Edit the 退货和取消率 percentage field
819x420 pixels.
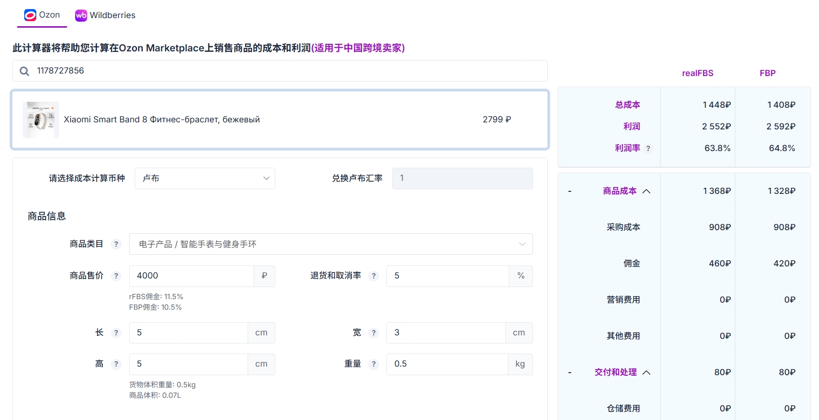point(448,276)
